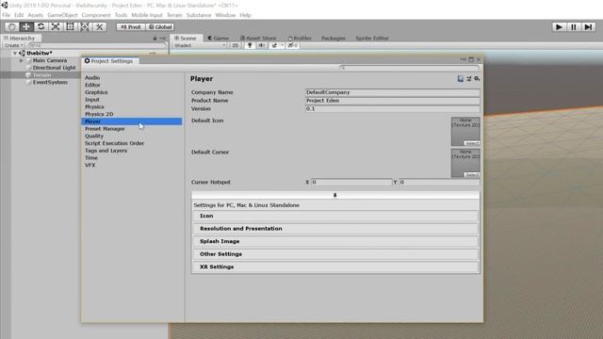
Task: Open the Component menu
Action: pos(96,15)
